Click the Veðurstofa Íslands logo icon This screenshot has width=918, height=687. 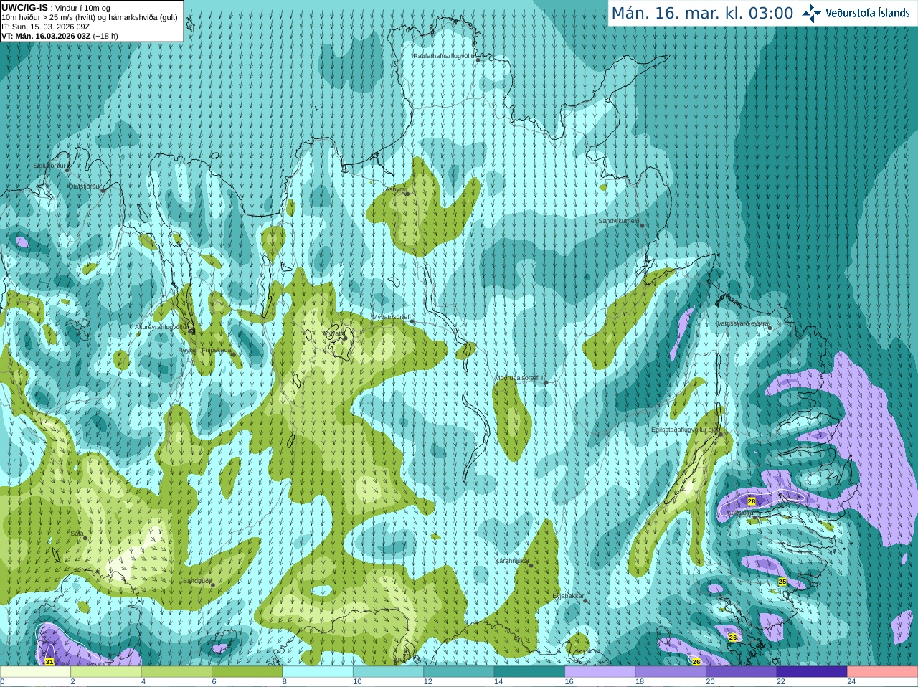(x=812, y=13)
